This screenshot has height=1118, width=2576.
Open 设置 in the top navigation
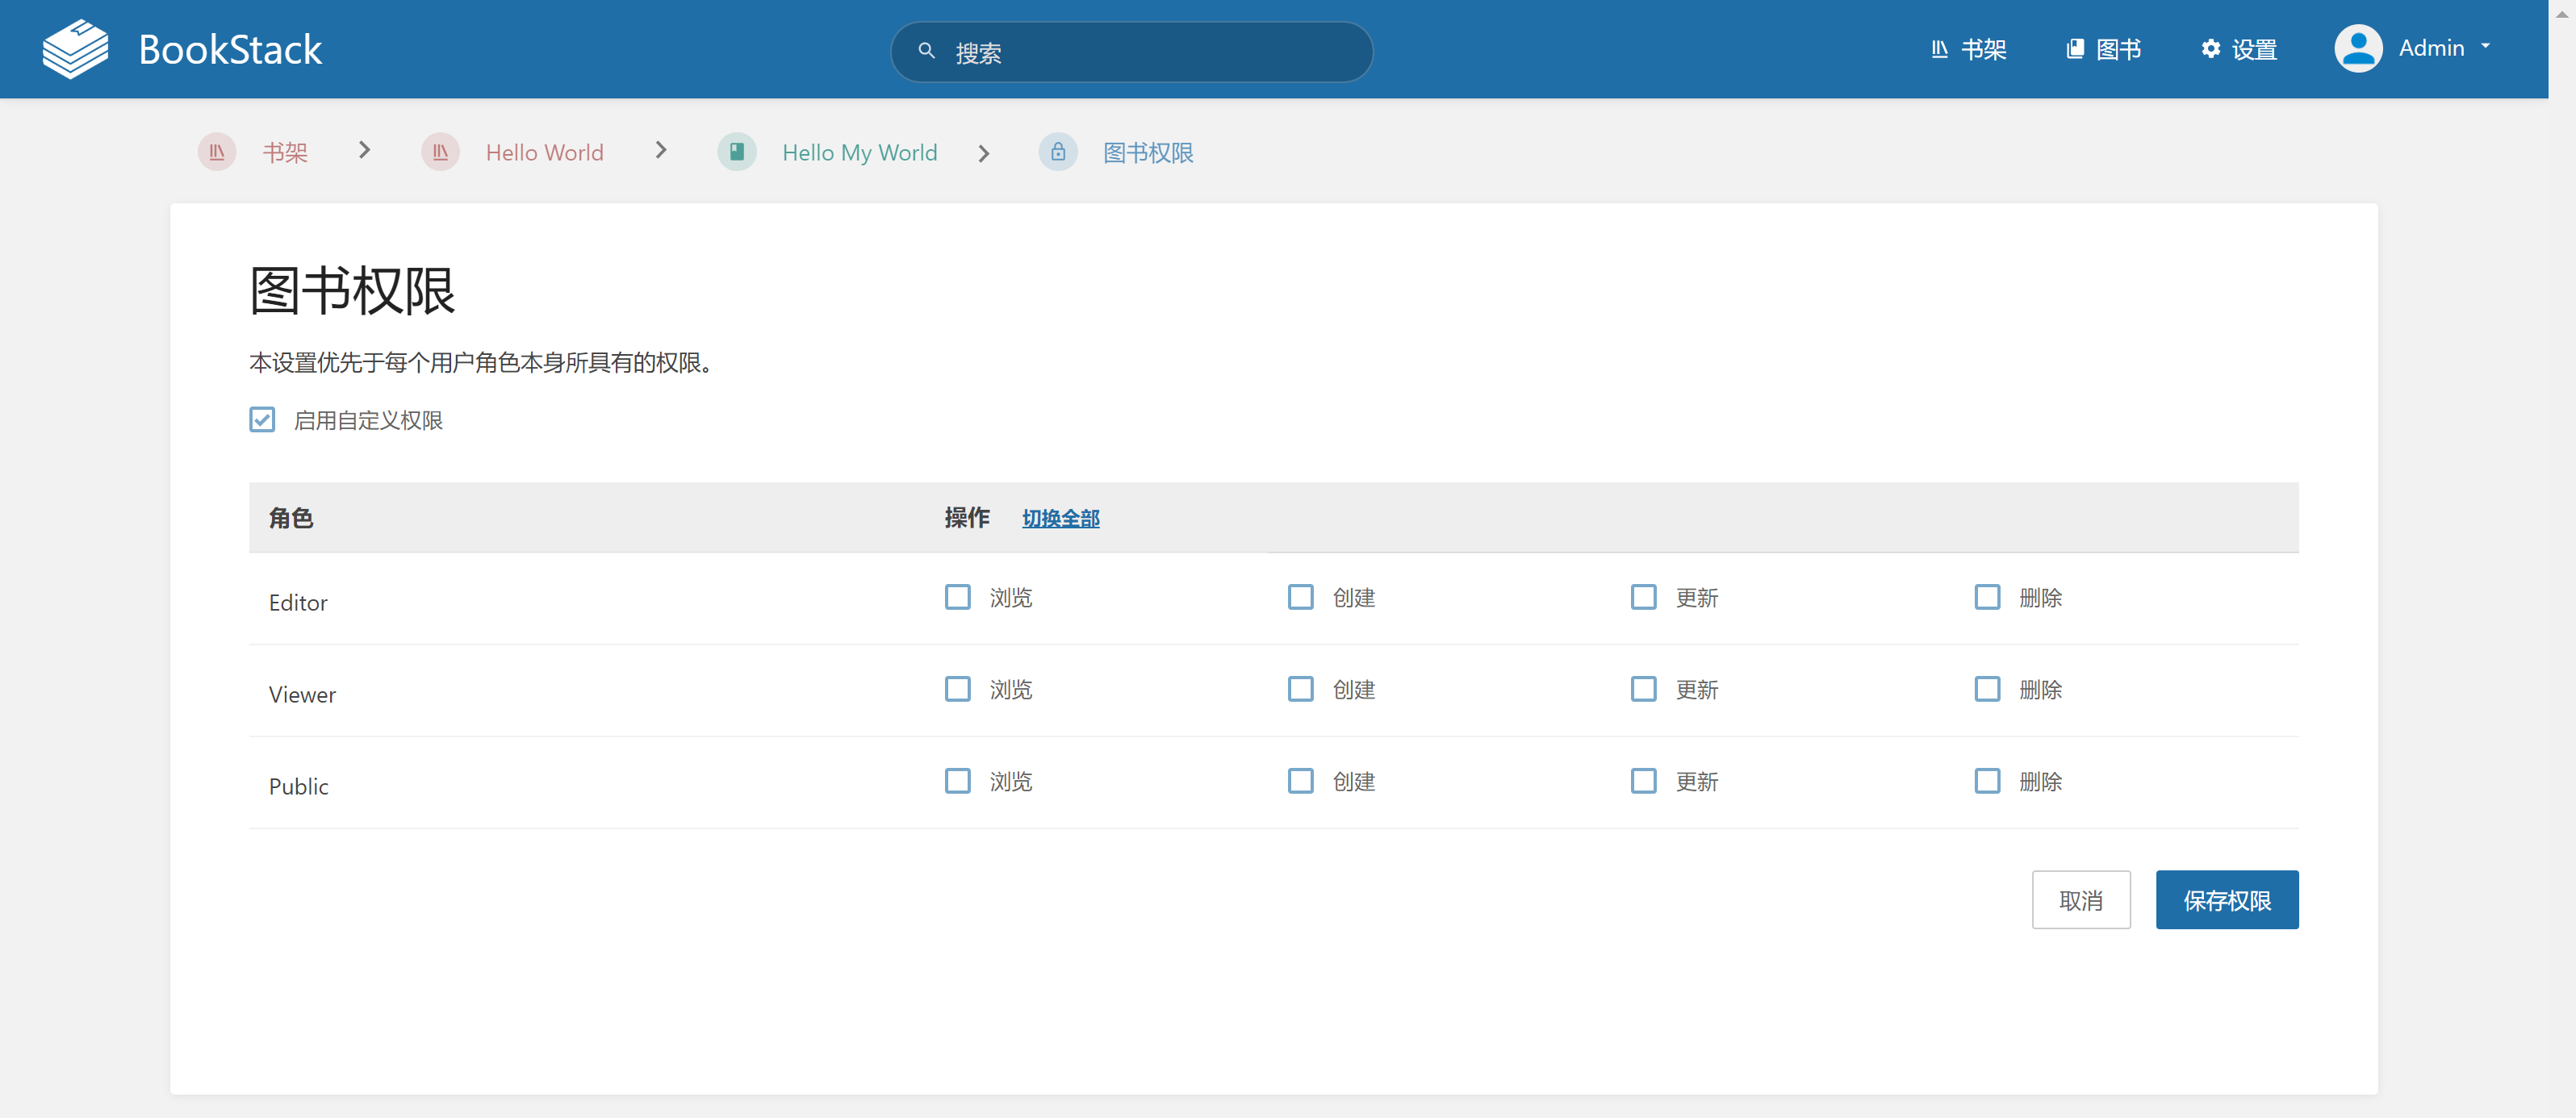tap(2239, 49)
